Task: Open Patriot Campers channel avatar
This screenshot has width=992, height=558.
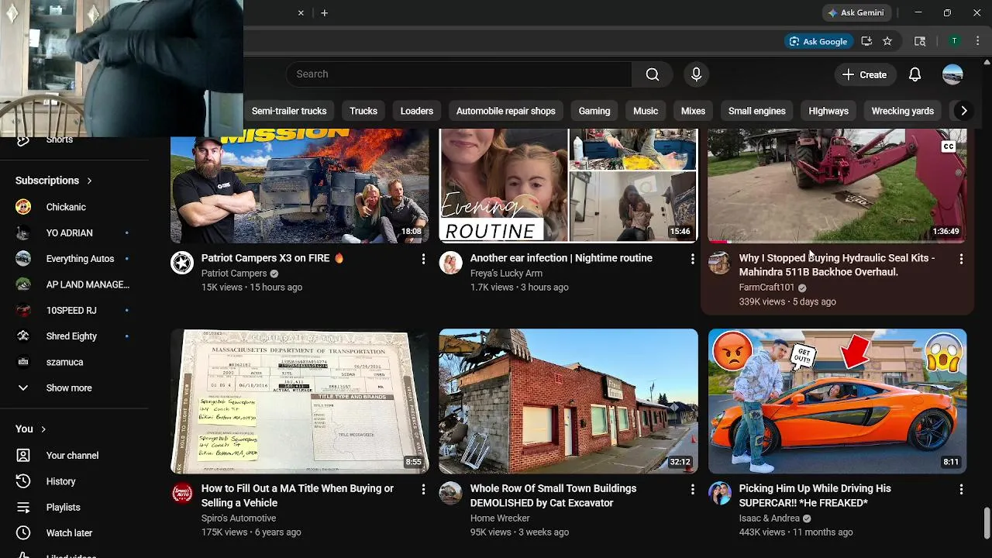Action: pyautogui.click(x=182, y=263)
